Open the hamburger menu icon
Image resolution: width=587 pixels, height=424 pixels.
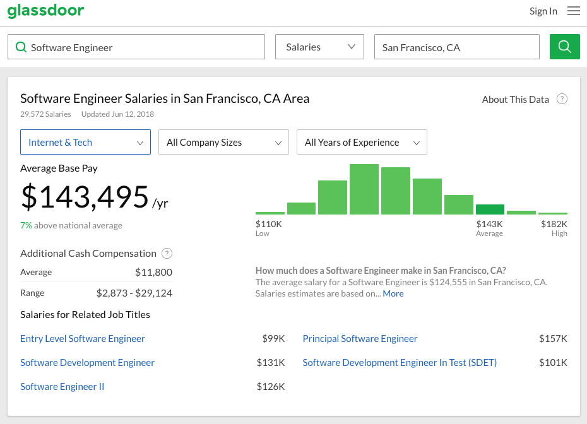click(x=573, y=11)
